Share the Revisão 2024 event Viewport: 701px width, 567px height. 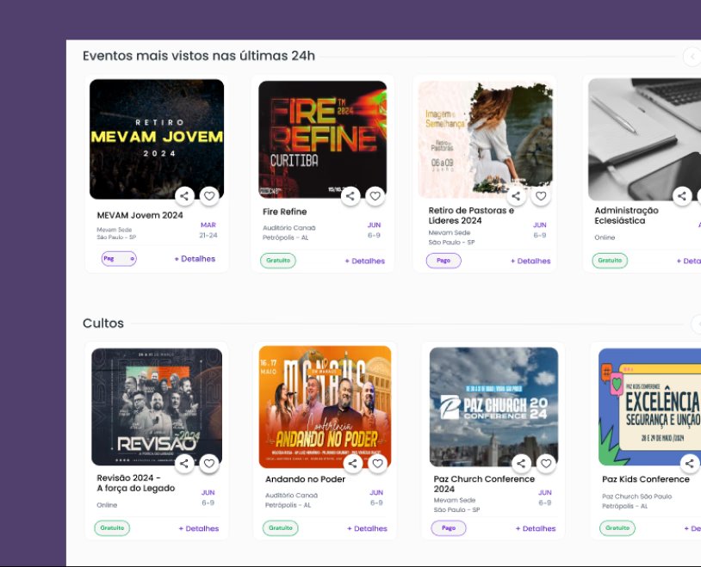[184, 464]
